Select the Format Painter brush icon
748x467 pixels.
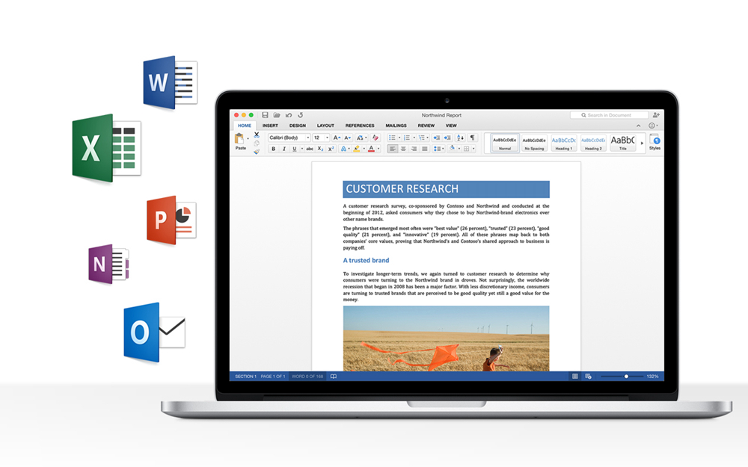[x=256, y=152]
